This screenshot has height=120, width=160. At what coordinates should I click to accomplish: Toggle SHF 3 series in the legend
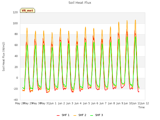(96, 115)
